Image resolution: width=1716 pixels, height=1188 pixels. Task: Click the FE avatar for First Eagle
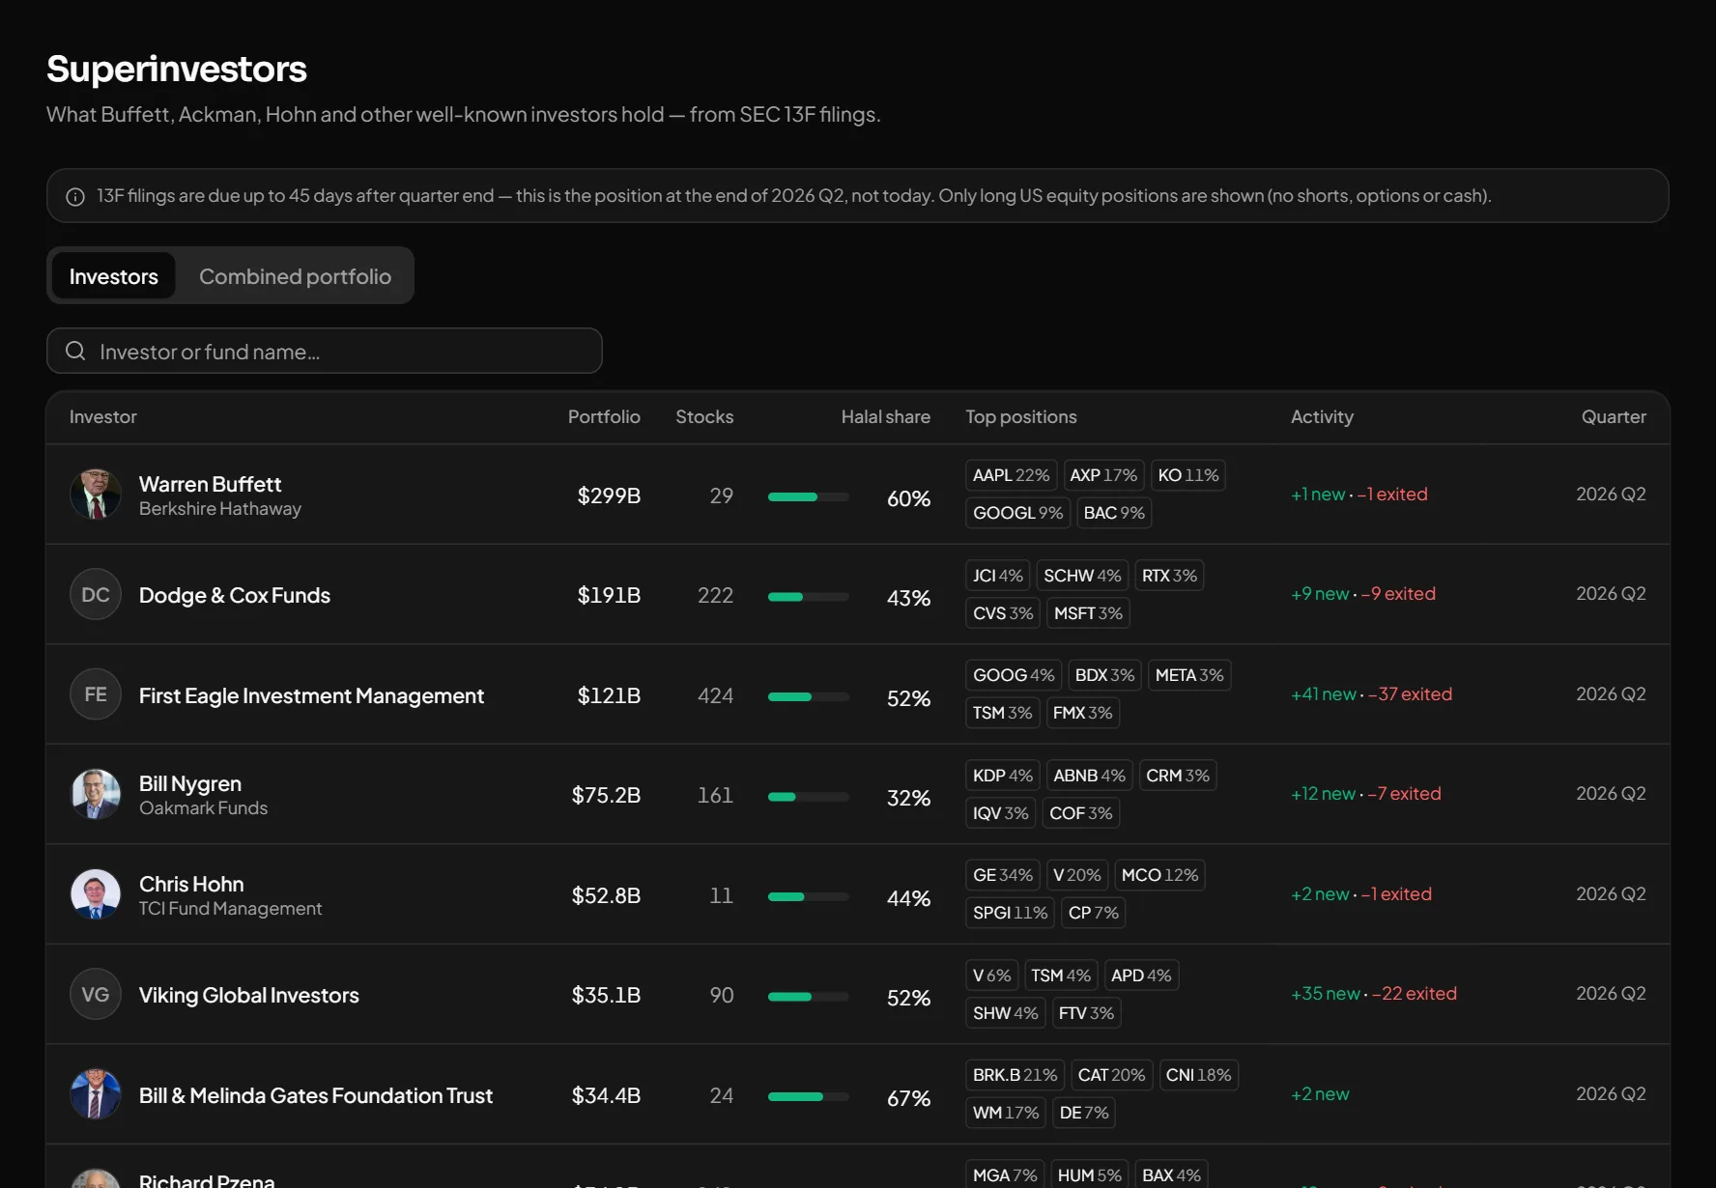point(96,694)
